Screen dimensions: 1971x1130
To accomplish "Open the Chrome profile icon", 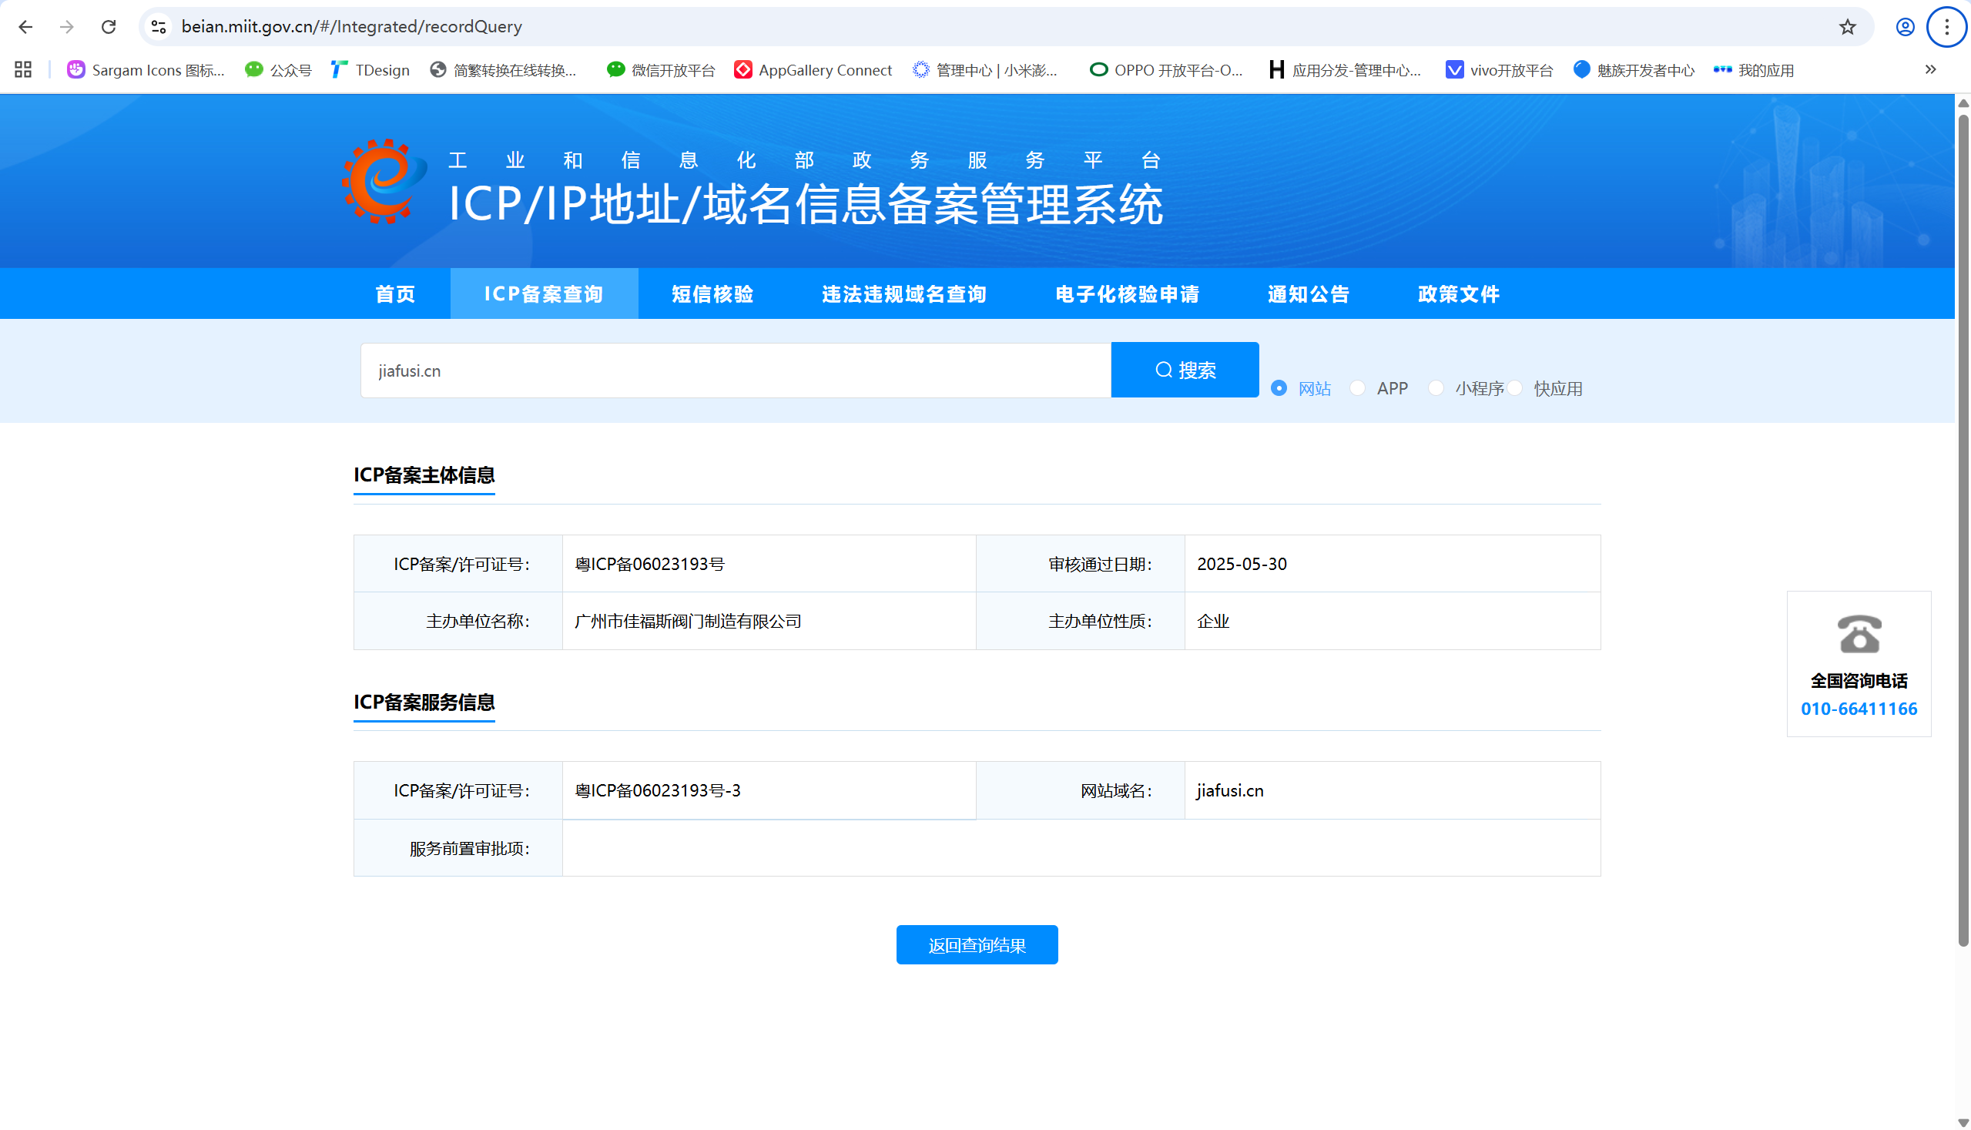I will click(1904, 27).
